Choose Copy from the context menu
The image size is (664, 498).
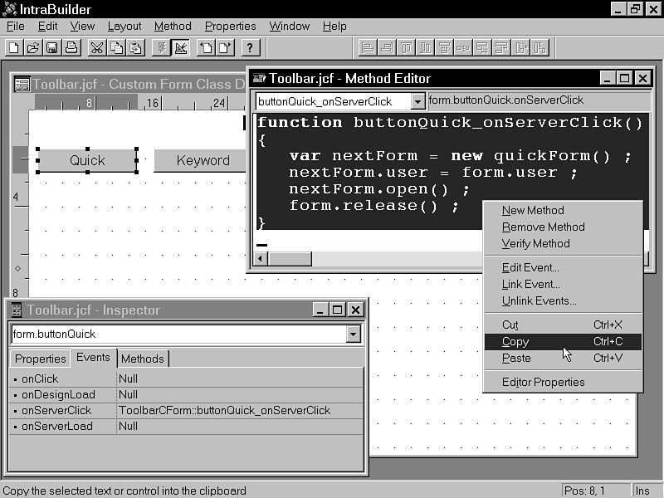(x=563, y=342)
